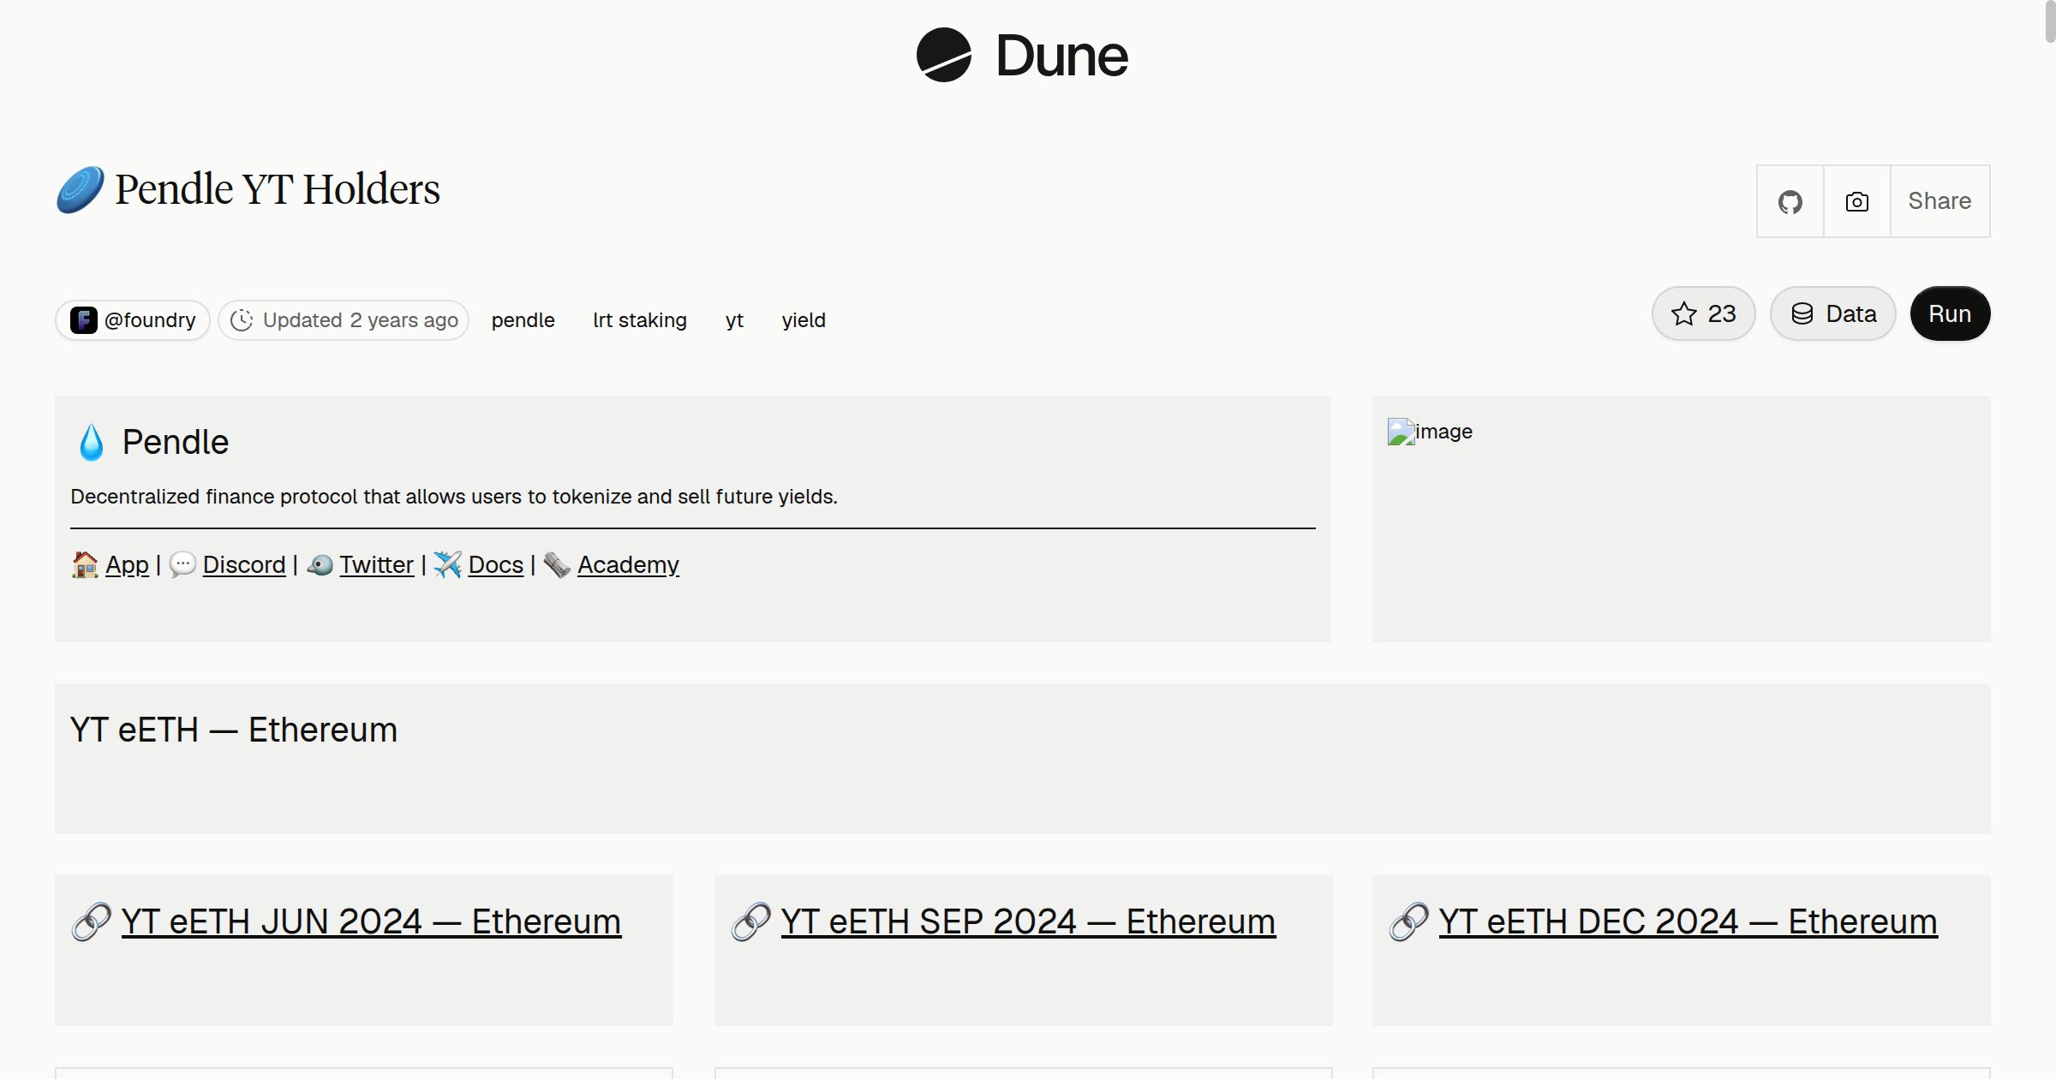Open the Academy link
This screenshot has height=1079, width=2056.
pyautogui.click(x=628, y=565)
